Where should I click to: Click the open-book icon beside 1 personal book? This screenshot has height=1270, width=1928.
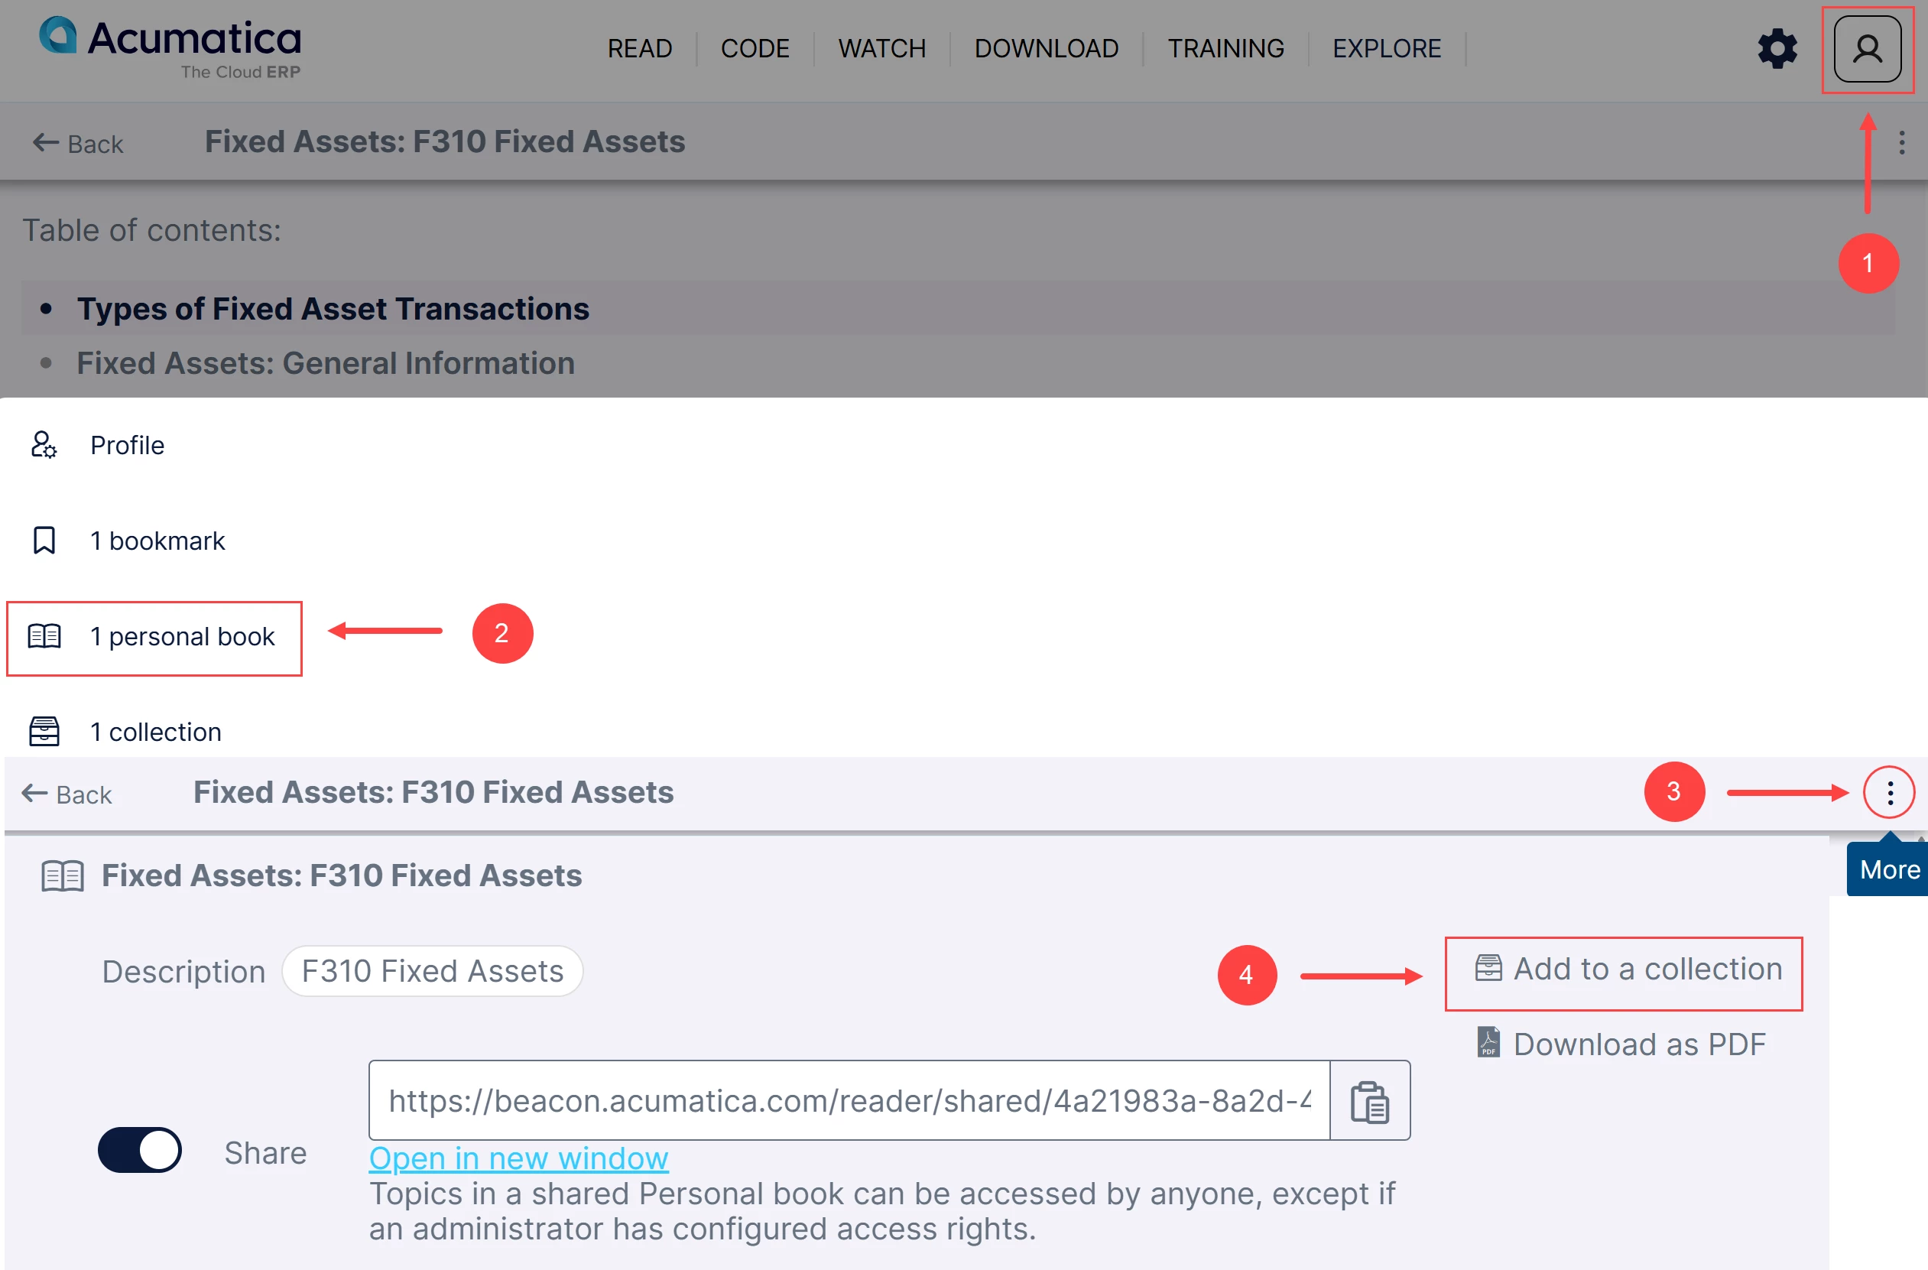pyautogui.click(x=44, y=637)
